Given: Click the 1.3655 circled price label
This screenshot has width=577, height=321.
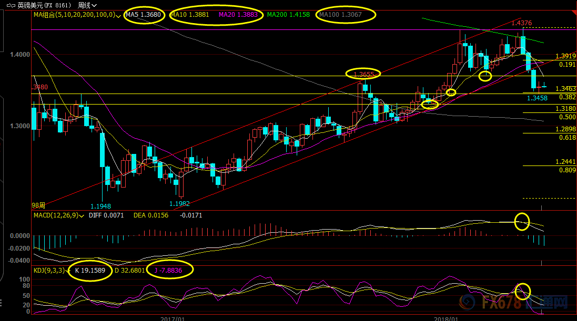Looking at the screenshot, I should pos(363,74).
